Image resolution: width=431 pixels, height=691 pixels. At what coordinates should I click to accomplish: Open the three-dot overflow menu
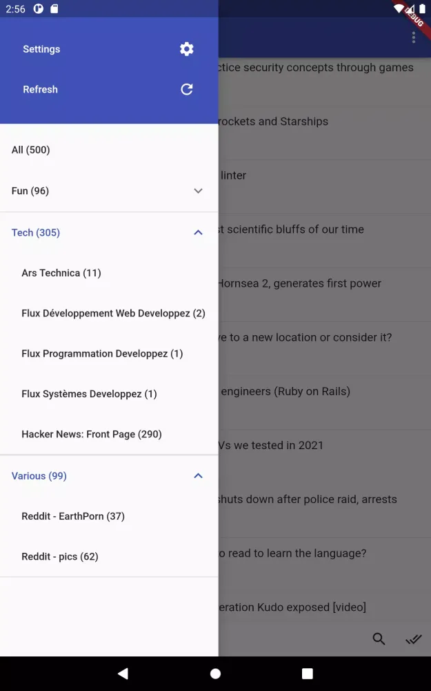(x=414, y=38)
